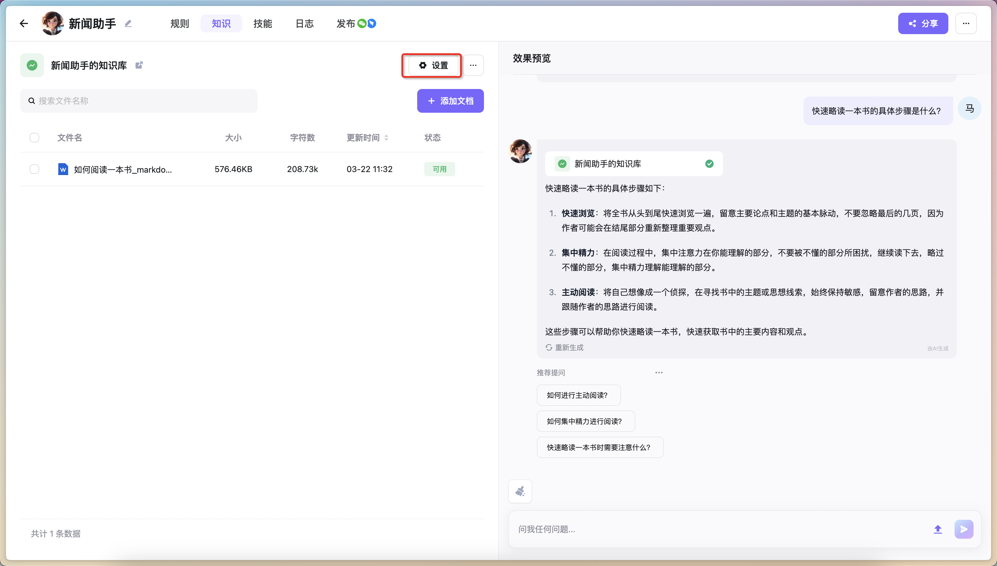
Task: Clear the conversation with broom icon
Action: 520,491
